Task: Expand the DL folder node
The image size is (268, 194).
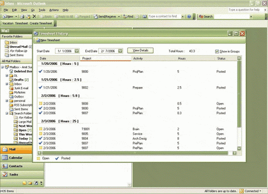Action: point(7,76)
